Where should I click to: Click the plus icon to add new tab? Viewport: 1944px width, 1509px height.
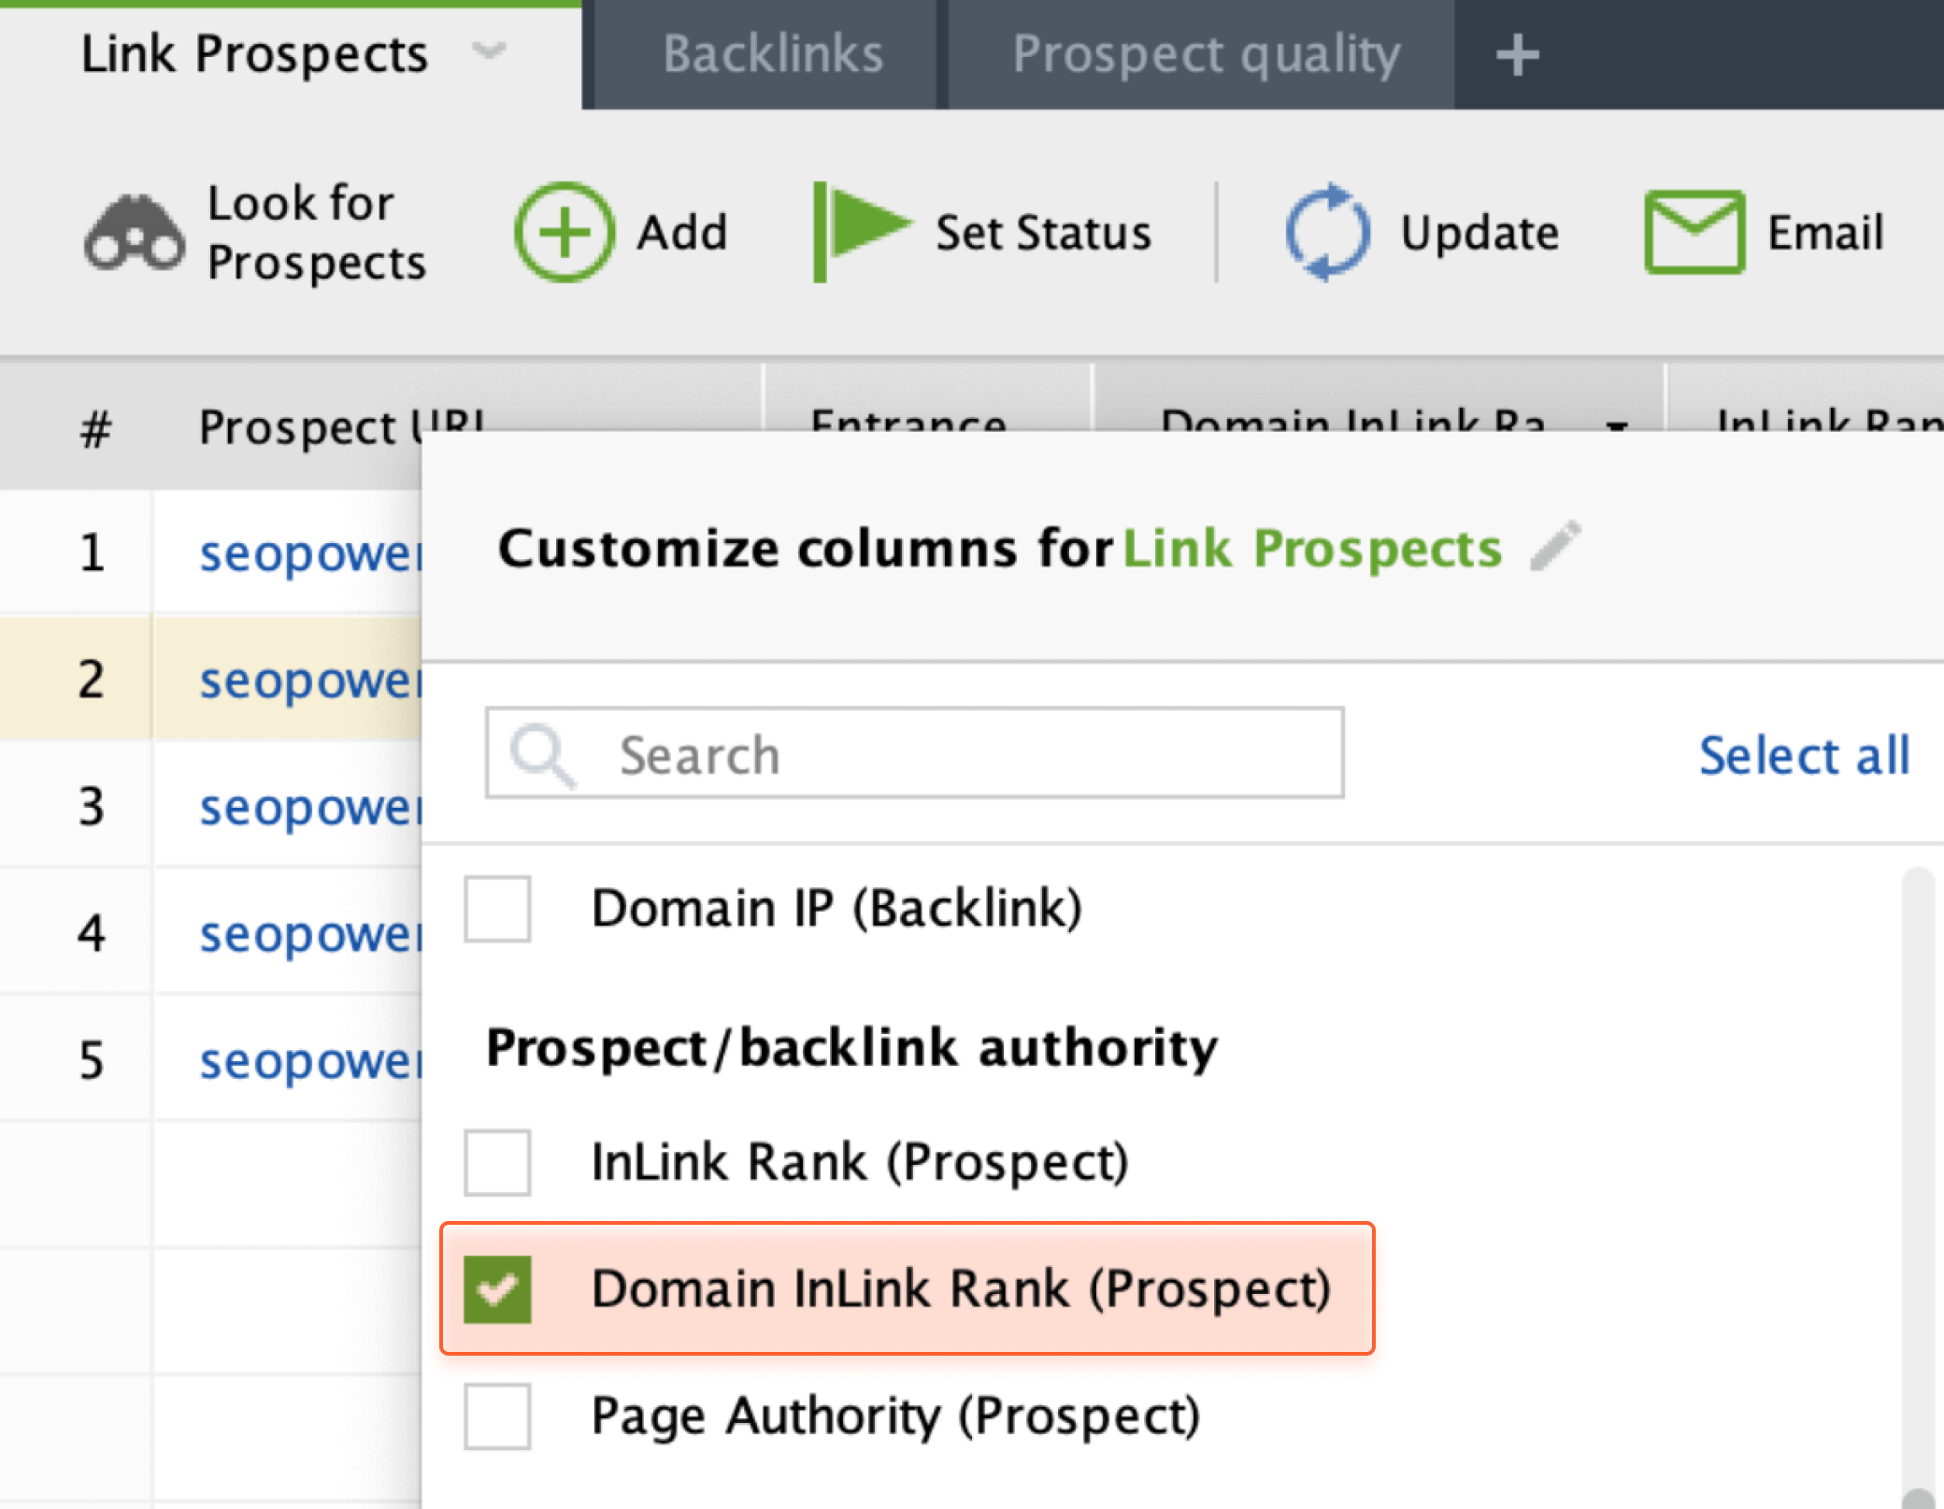(x=1517, y=55)
